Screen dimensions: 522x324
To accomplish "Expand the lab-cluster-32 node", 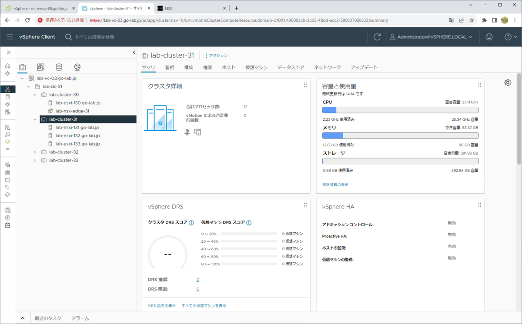I will pyautogui.click(x=35, y=152).
